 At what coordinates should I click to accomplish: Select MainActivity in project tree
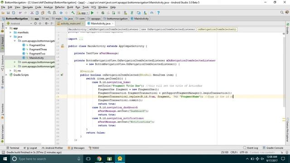tap(36, 58)
